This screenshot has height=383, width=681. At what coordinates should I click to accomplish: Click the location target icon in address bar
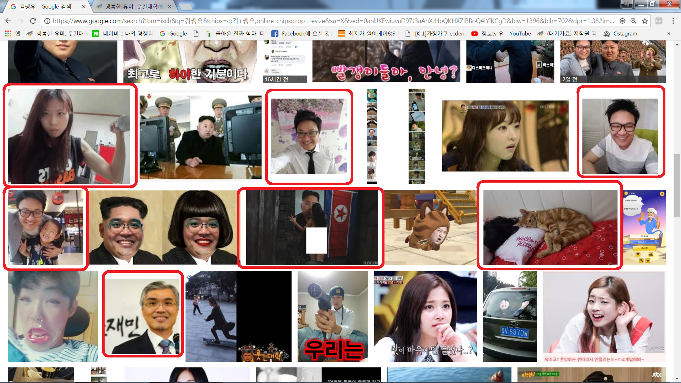[622, 21]
